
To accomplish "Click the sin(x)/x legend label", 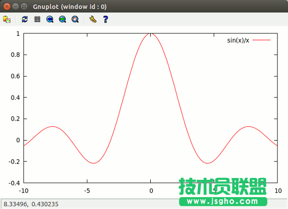I will (x=238, y=41).
